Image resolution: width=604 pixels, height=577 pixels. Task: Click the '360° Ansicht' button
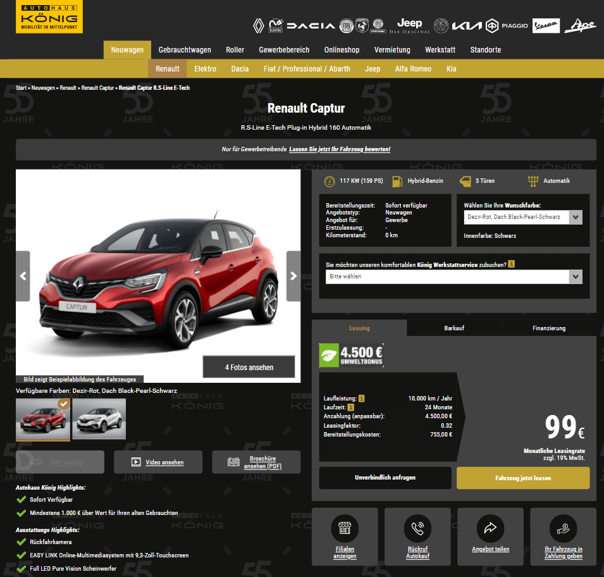[60, 462]
